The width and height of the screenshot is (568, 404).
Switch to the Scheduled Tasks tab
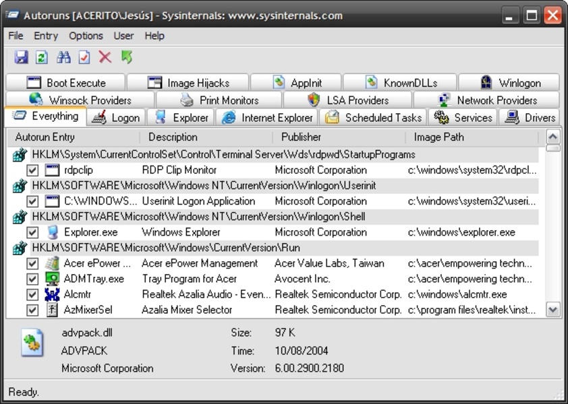coord(374,117)
